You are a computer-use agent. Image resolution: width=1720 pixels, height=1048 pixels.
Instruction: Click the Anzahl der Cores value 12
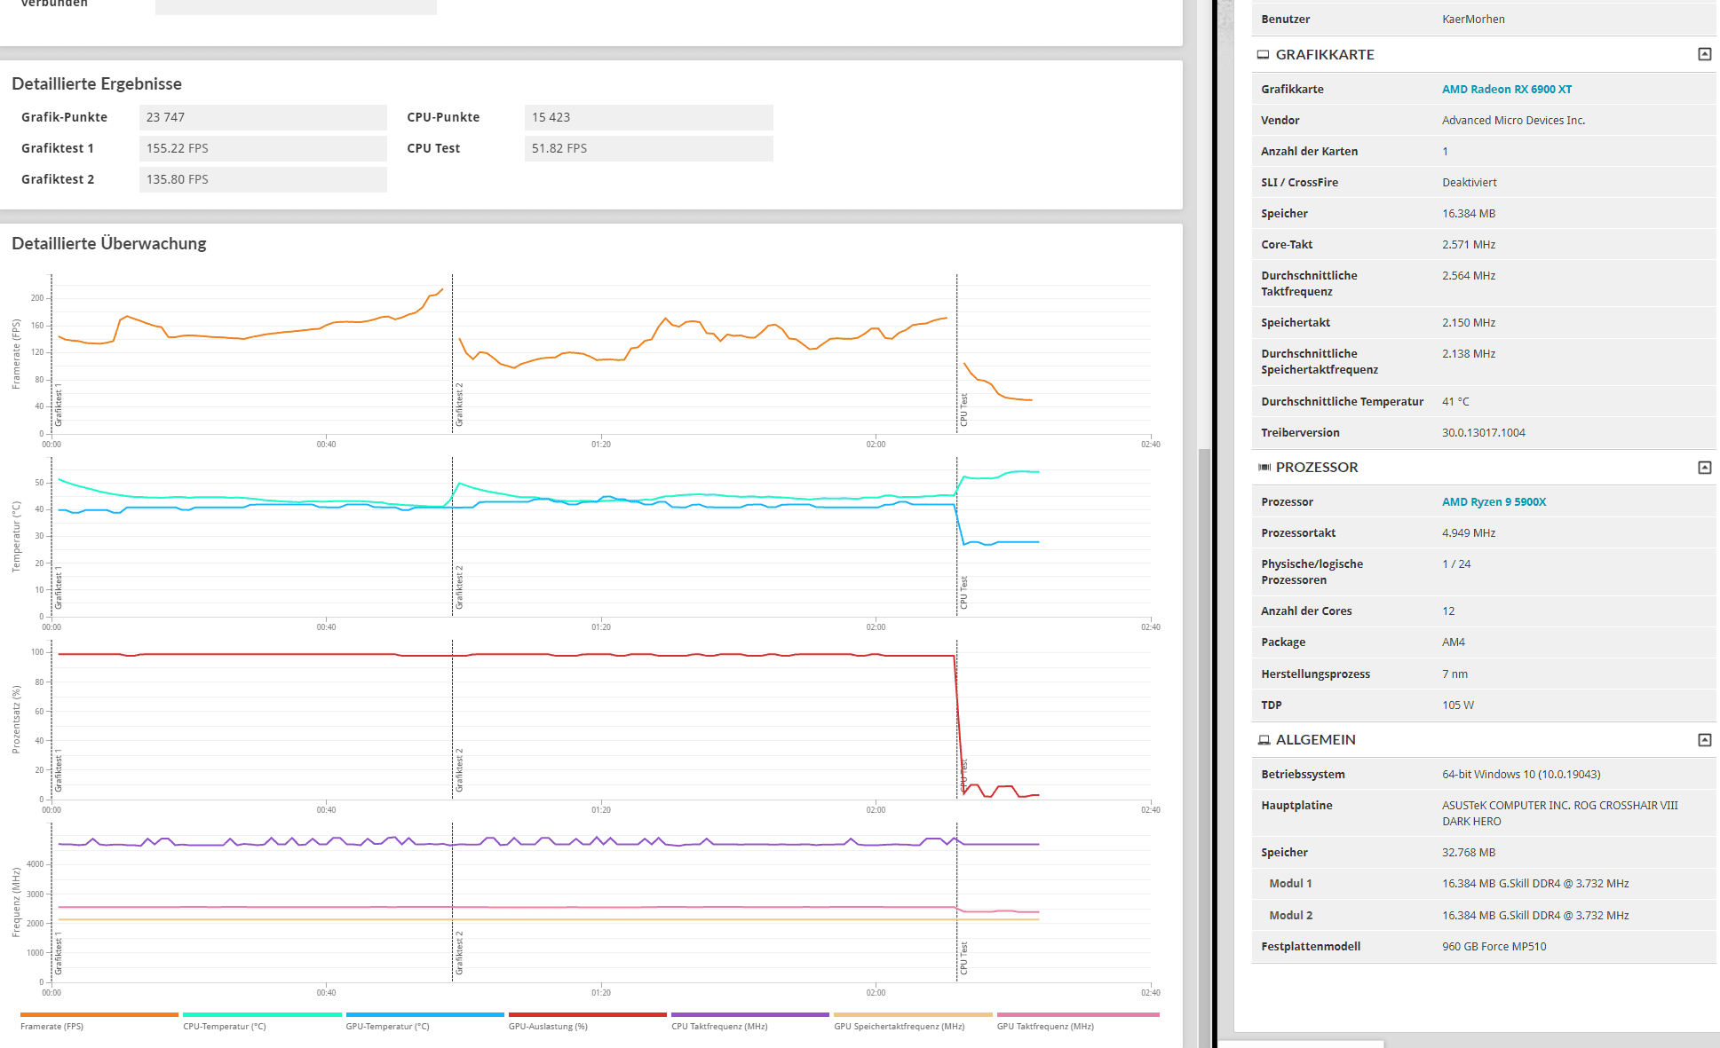click(1448, 611)
